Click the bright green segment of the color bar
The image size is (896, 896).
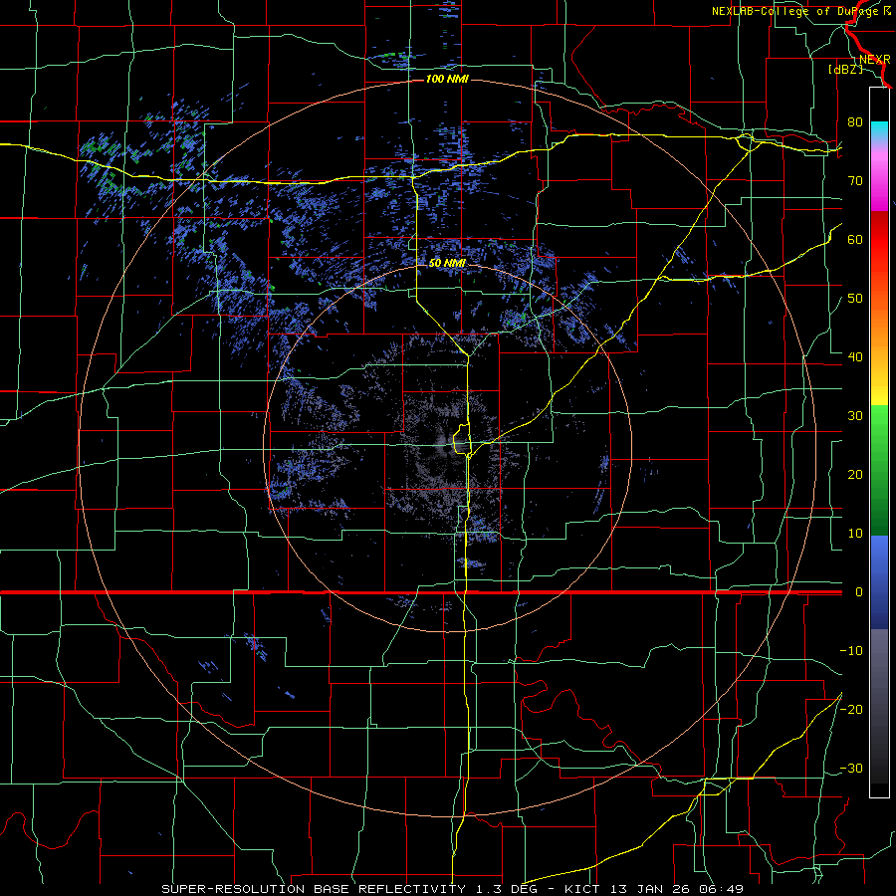pyautogui.click(x=879, y=420)
